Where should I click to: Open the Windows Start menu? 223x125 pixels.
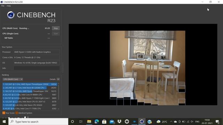click(x=4, y=122)
